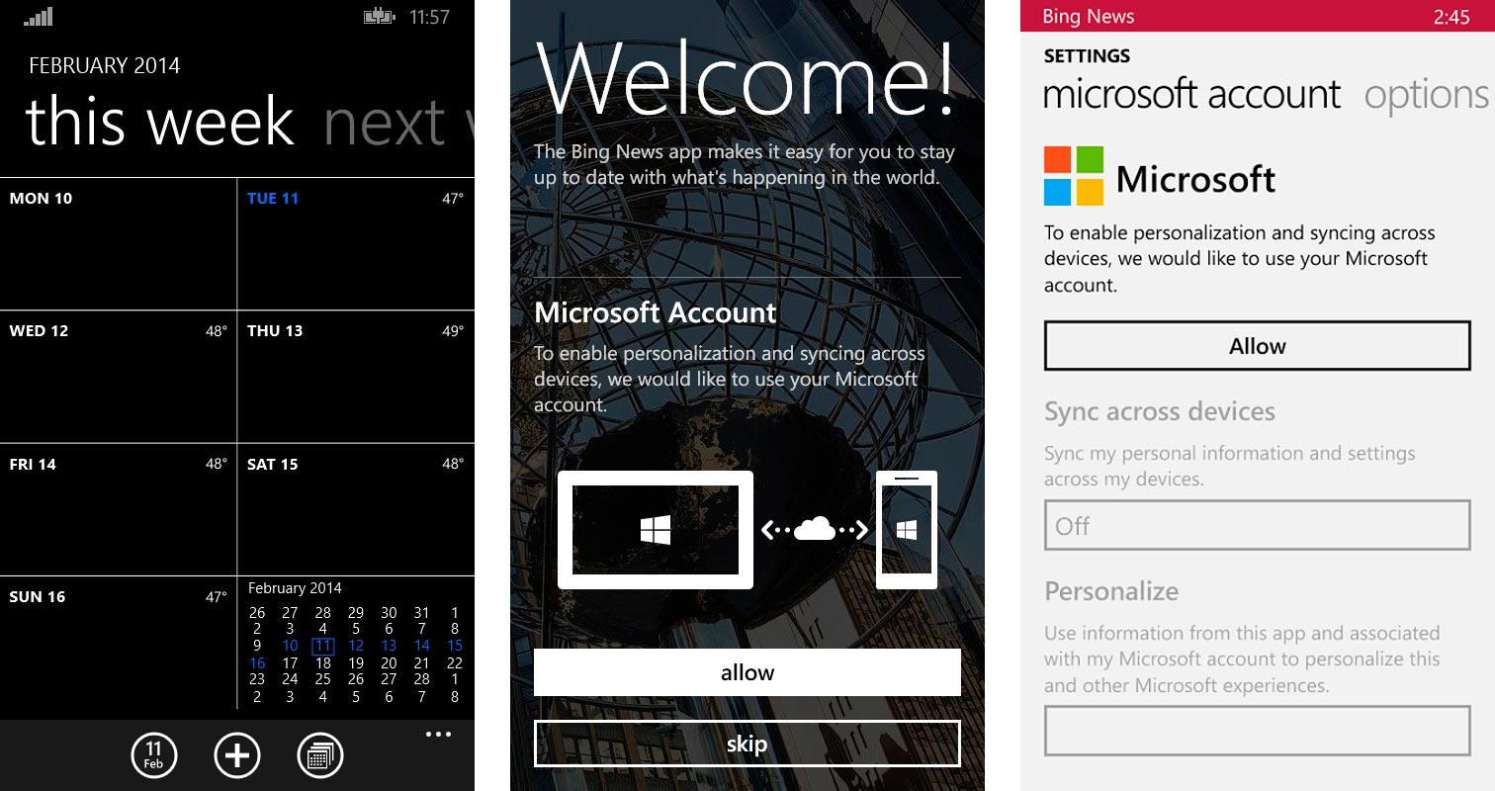This screenshot has width=1495, height=791.
Task: Tap the 'FEBRUARY 2014' header text
Action: point(105,66)
